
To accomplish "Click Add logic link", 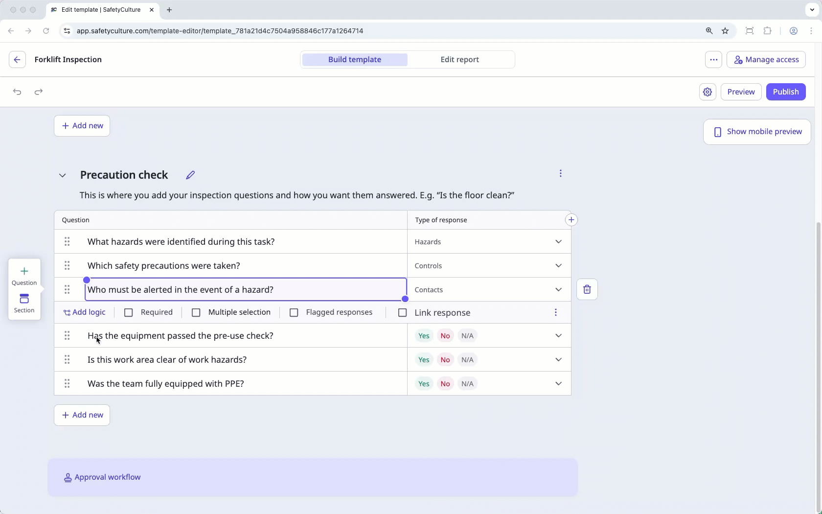I will (84, 312).
